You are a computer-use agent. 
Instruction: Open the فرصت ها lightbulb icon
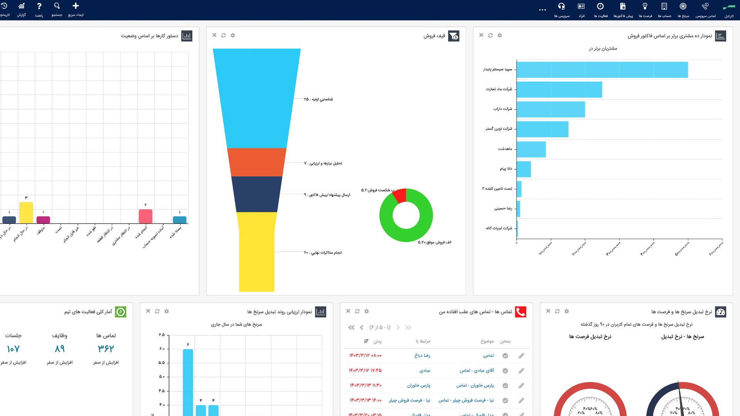(x=645, y=6)
